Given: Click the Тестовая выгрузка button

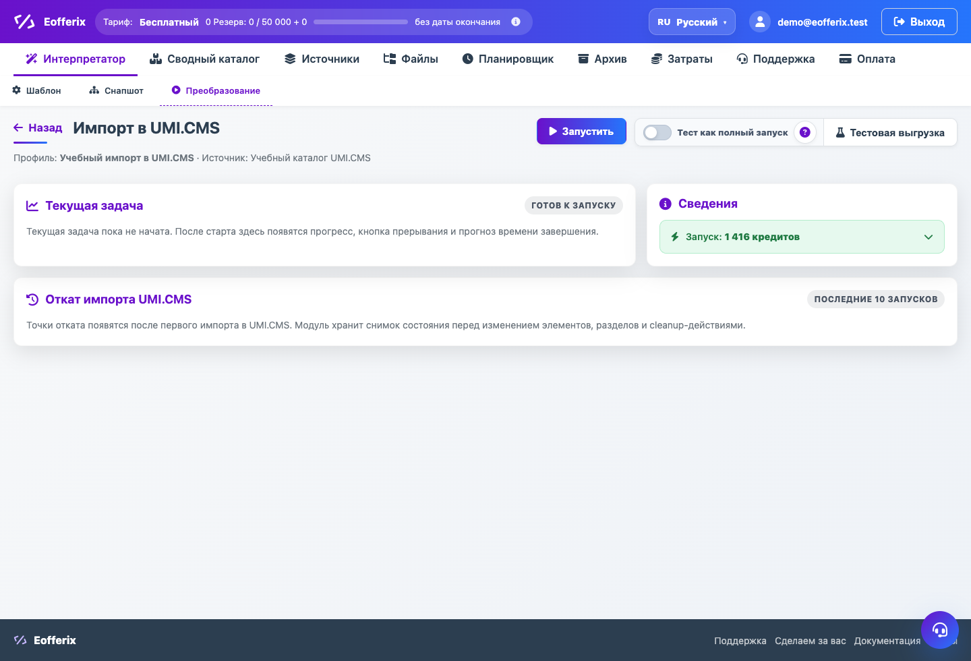Looking at the screenshot, I should pos(890,132).
